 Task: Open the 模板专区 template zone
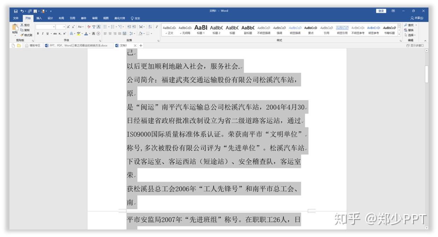click(x=32, y=46)
